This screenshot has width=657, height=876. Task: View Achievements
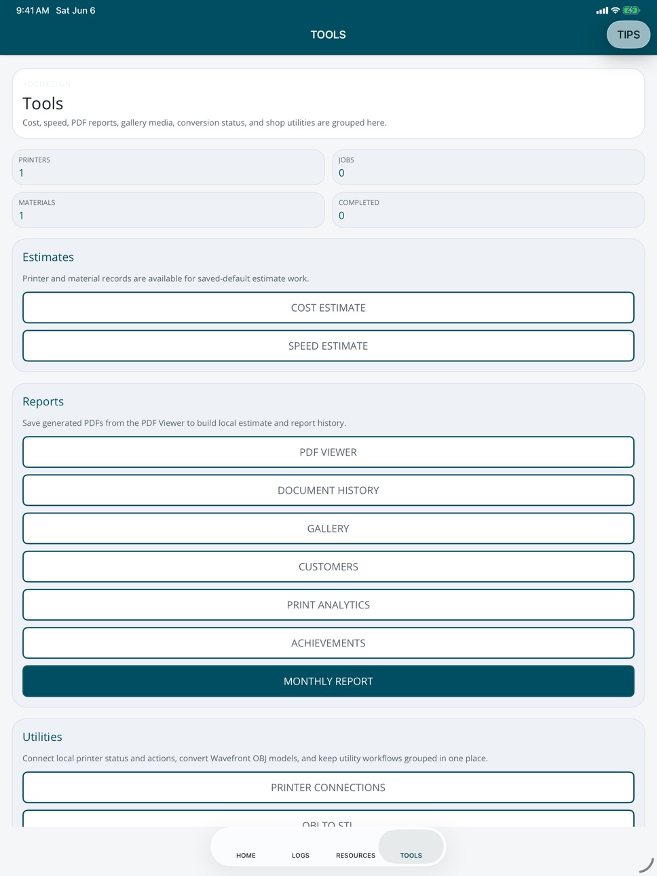(328, 643)
